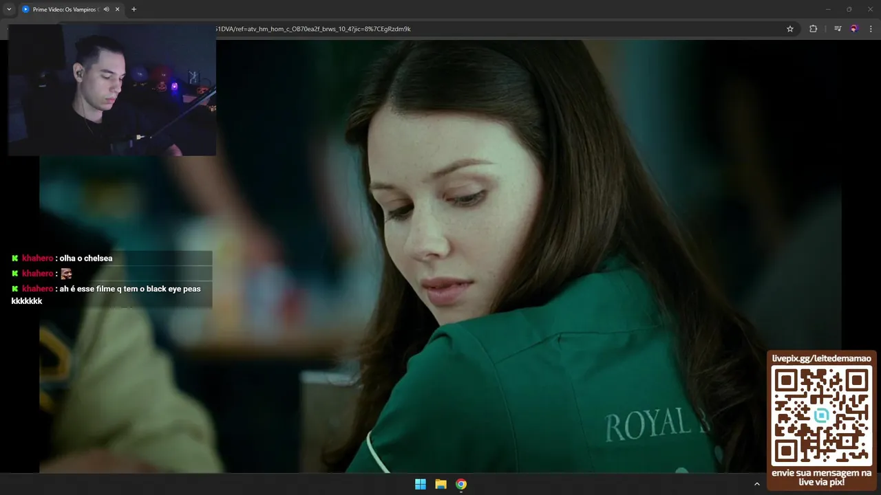Click the livepix.gg/leitedemamao link text

[x=821, y=358]
